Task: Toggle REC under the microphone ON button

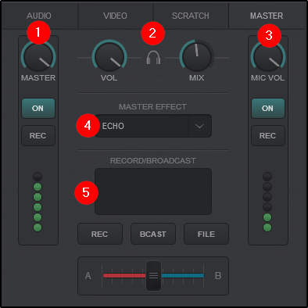Action: coord(268,135)
